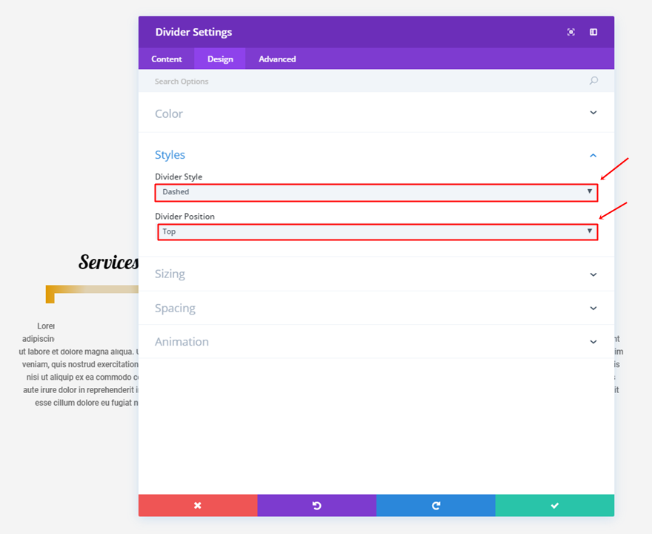Select the Design tab
This screenshot has height=534, width=652.
click(220, 59)
